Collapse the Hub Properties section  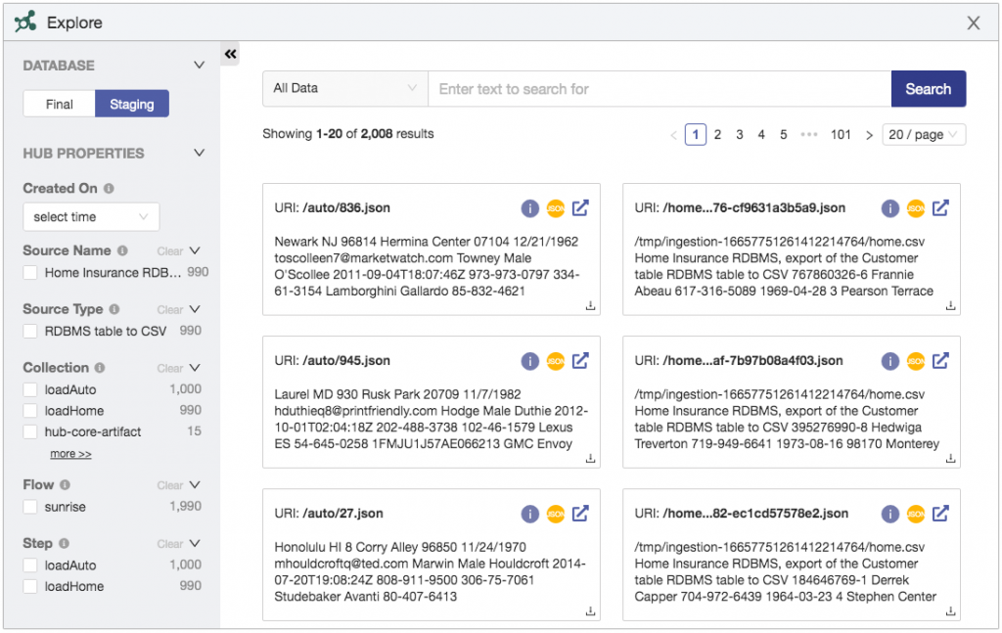[199, 153]
